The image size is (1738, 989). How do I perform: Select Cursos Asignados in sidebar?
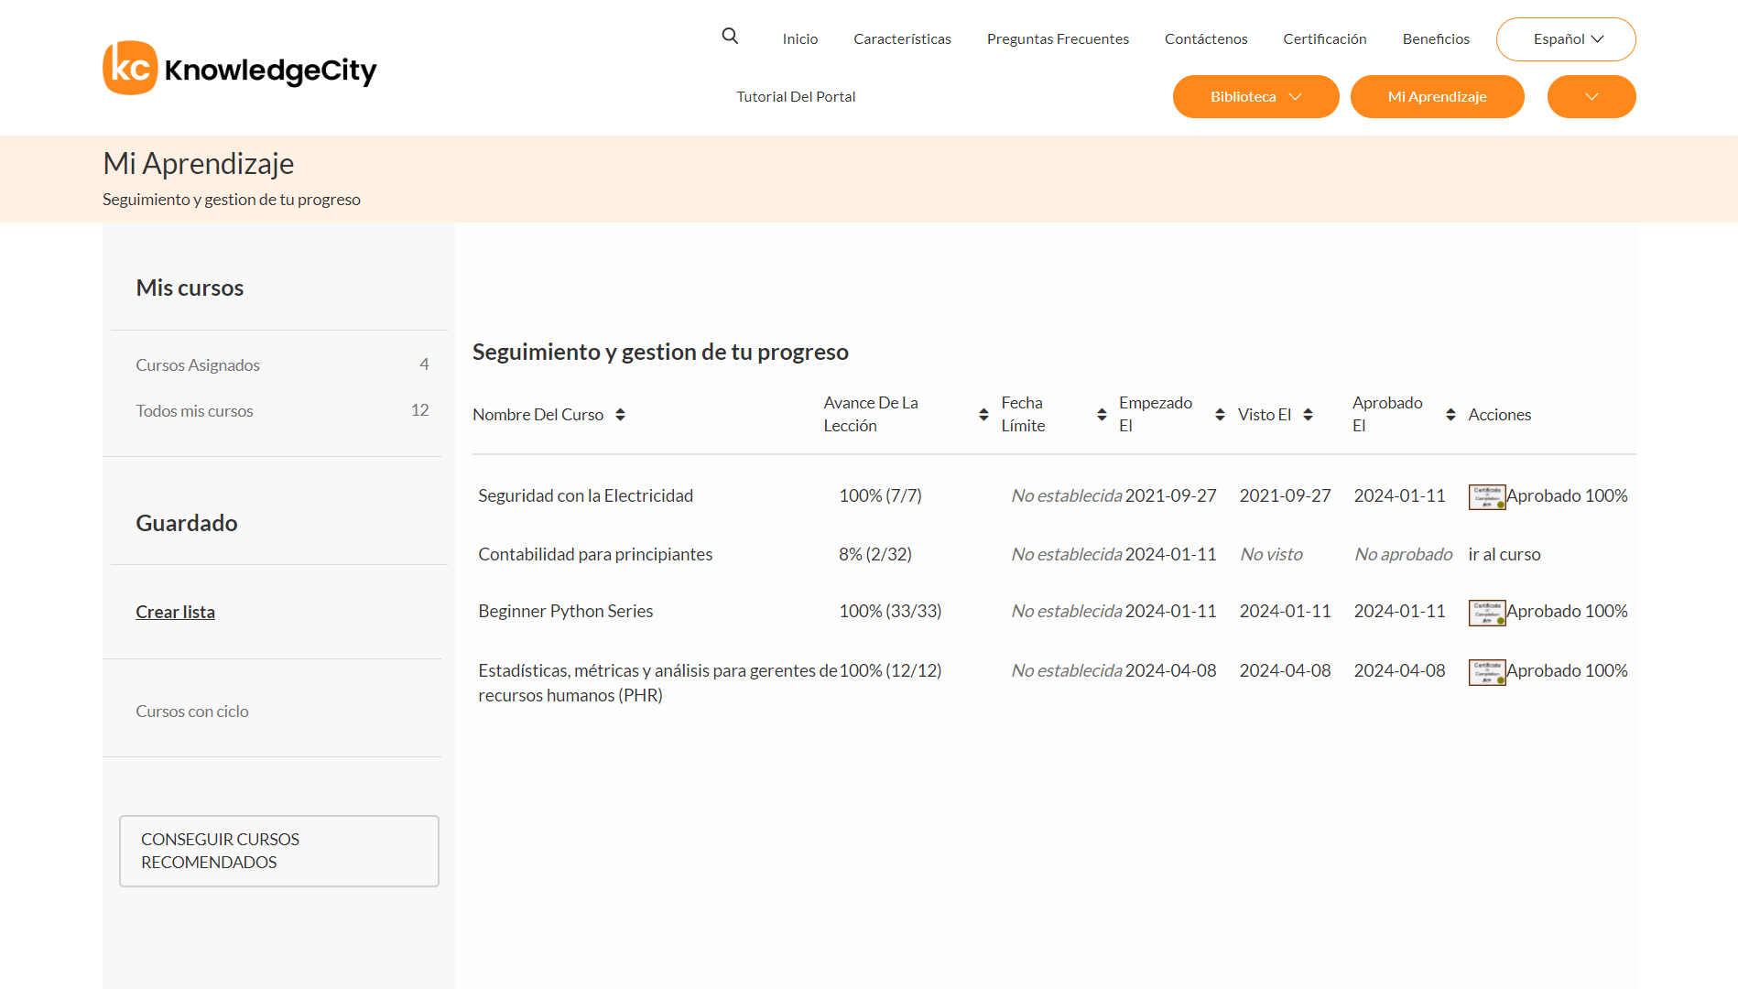[198, 365]
